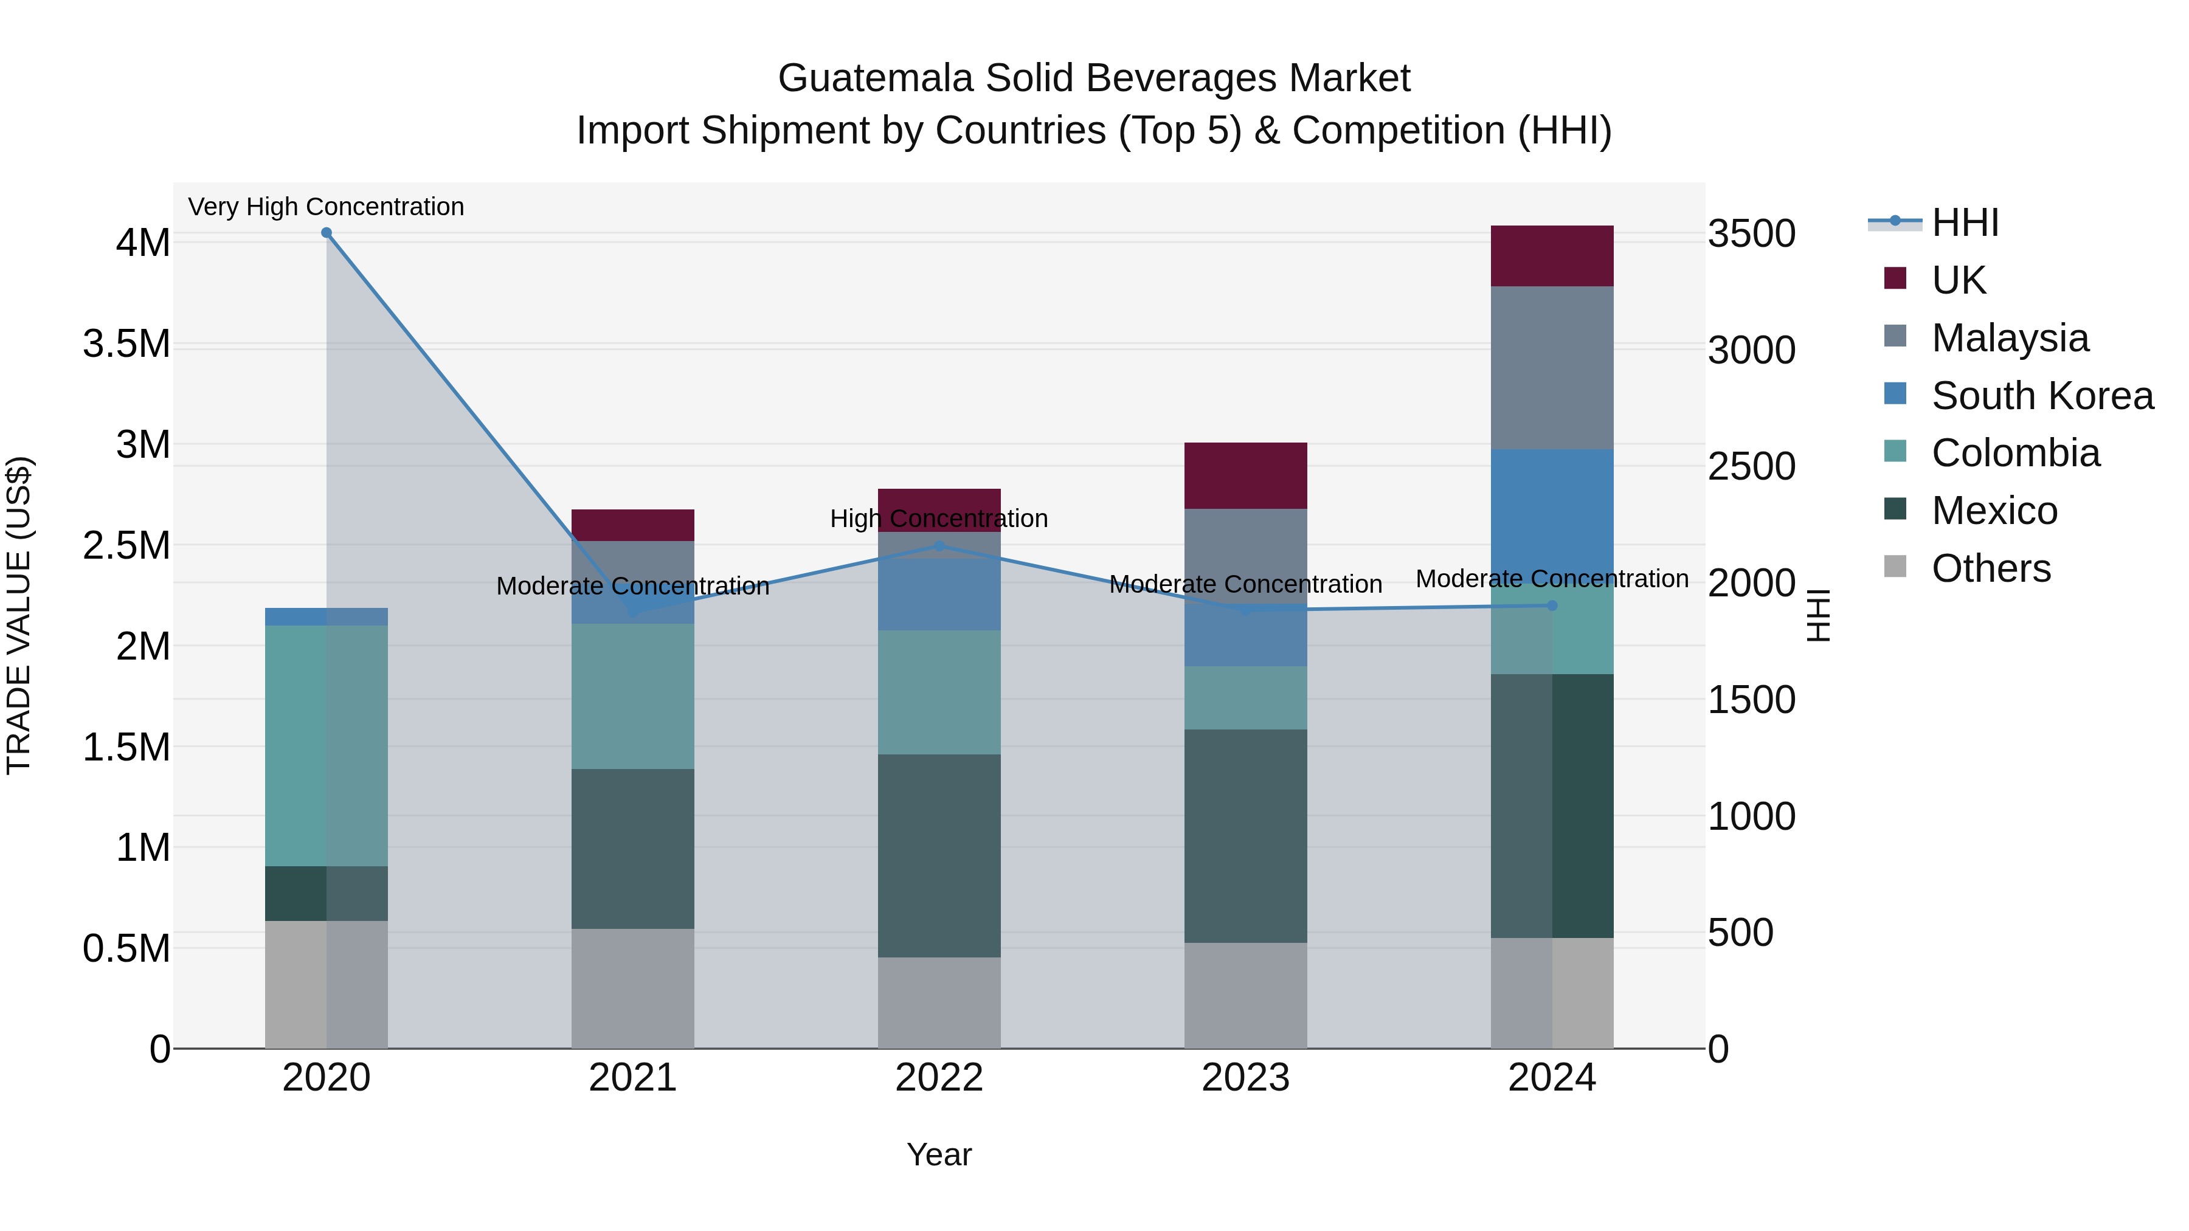Click the right-side 'HHI' axis title

point(1817,615)
